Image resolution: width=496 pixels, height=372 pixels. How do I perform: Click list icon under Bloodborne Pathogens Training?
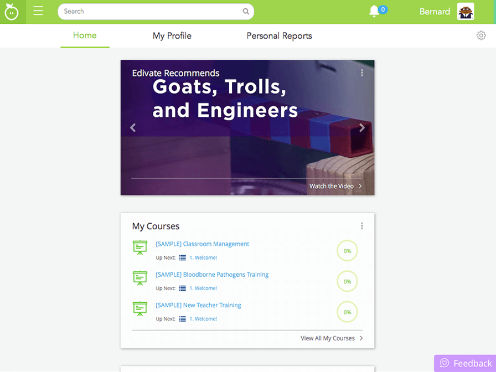tap(183, 288)
